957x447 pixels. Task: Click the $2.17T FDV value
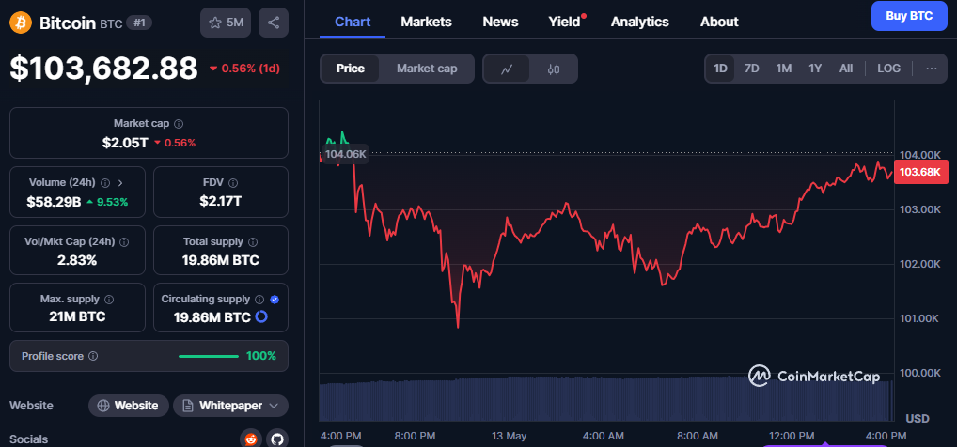click(x=220, y=200)
